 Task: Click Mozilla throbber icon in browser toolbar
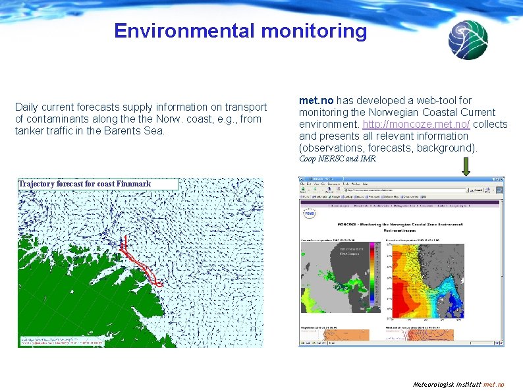499,190
